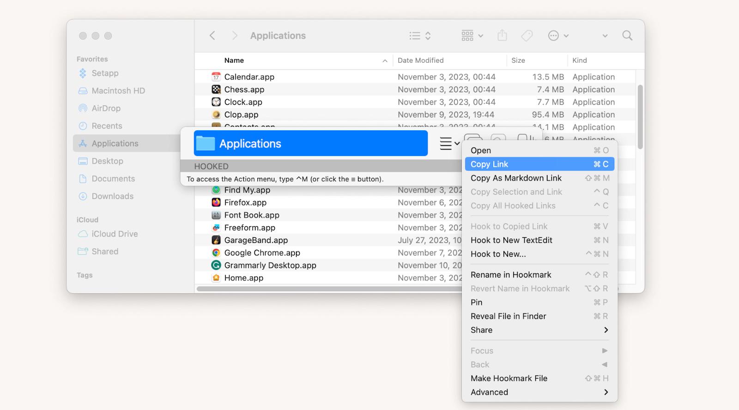Select the Google Chrome.app file name
This screenshot has width=739, height=410.
[x=262, y=253]
